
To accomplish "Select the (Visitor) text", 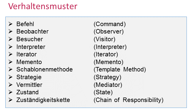I will pos(105,39).
